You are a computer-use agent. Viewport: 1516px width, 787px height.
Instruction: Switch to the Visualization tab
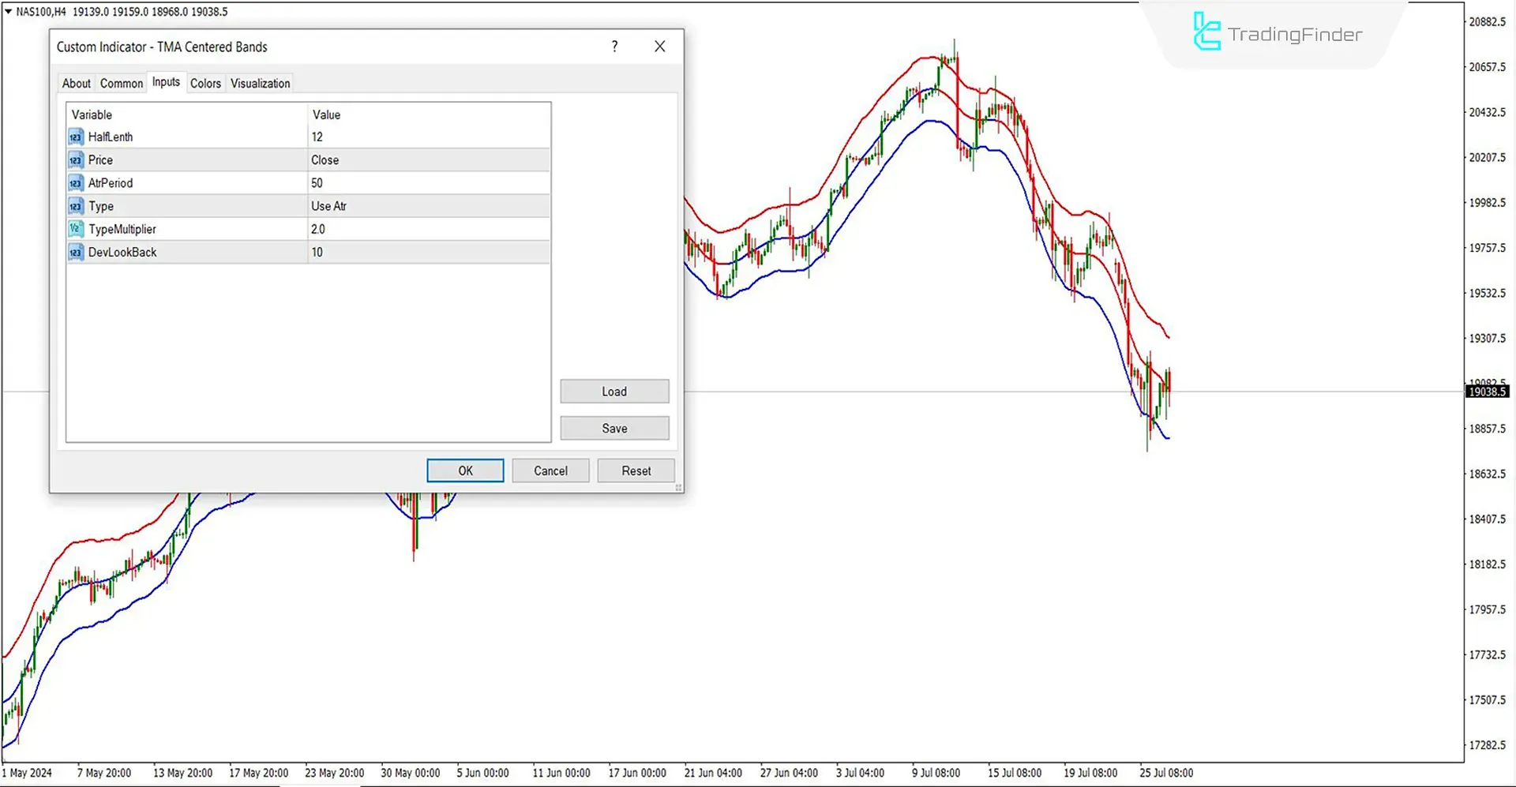click(259, 83)
